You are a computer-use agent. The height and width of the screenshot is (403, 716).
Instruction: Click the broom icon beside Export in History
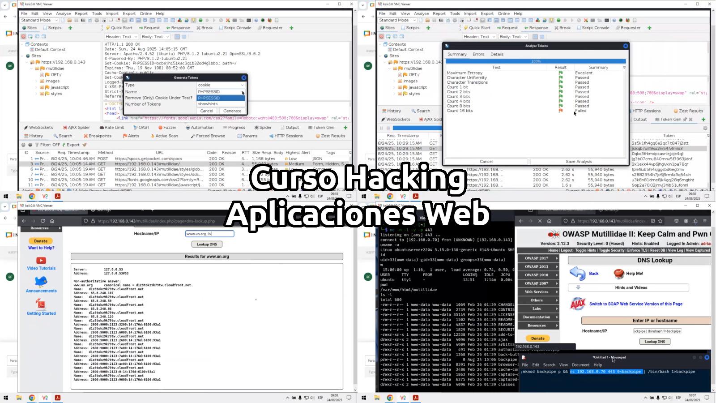(x=85, y=145)
